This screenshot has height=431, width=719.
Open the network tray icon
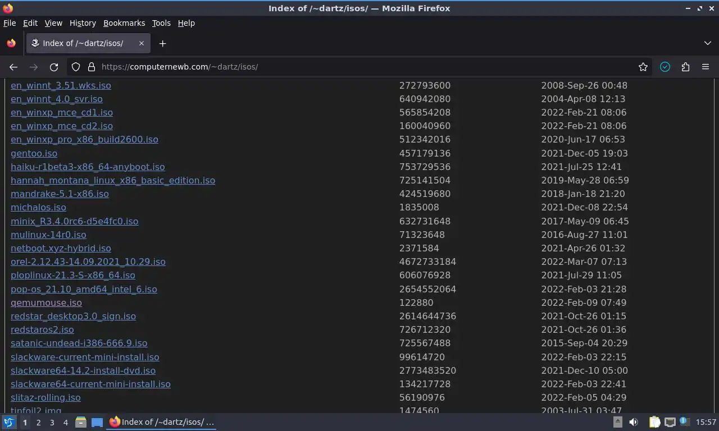tap(670, 422)
